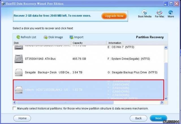Click G: Seagate Backup Plus Drive entry
Screen dimensions: 181x124
pos(133,72)
